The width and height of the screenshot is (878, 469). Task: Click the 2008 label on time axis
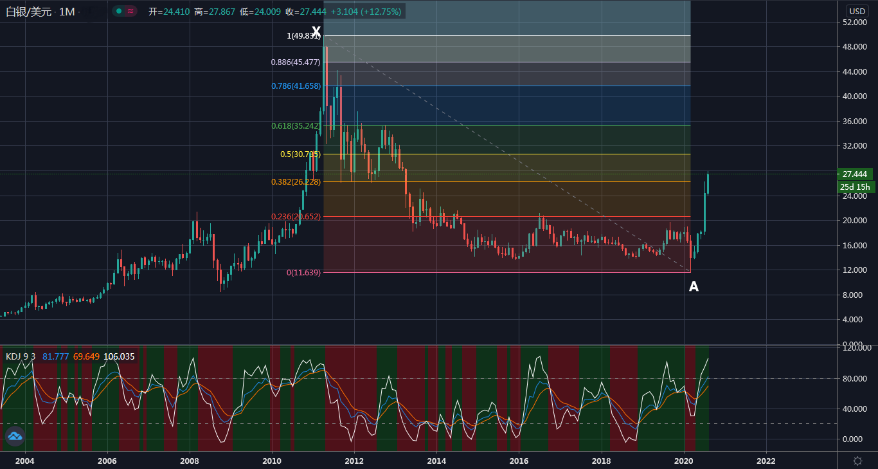pyautogui.click(x=189, y=461)
